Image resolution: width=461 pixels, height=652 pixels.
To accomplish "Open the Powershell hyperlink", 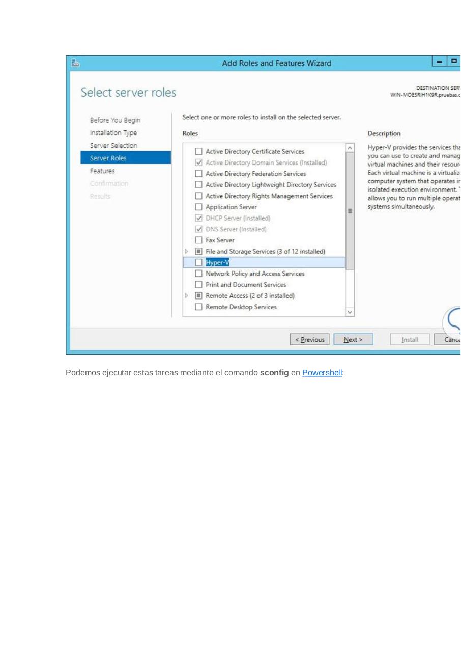I will pos(322,373).
